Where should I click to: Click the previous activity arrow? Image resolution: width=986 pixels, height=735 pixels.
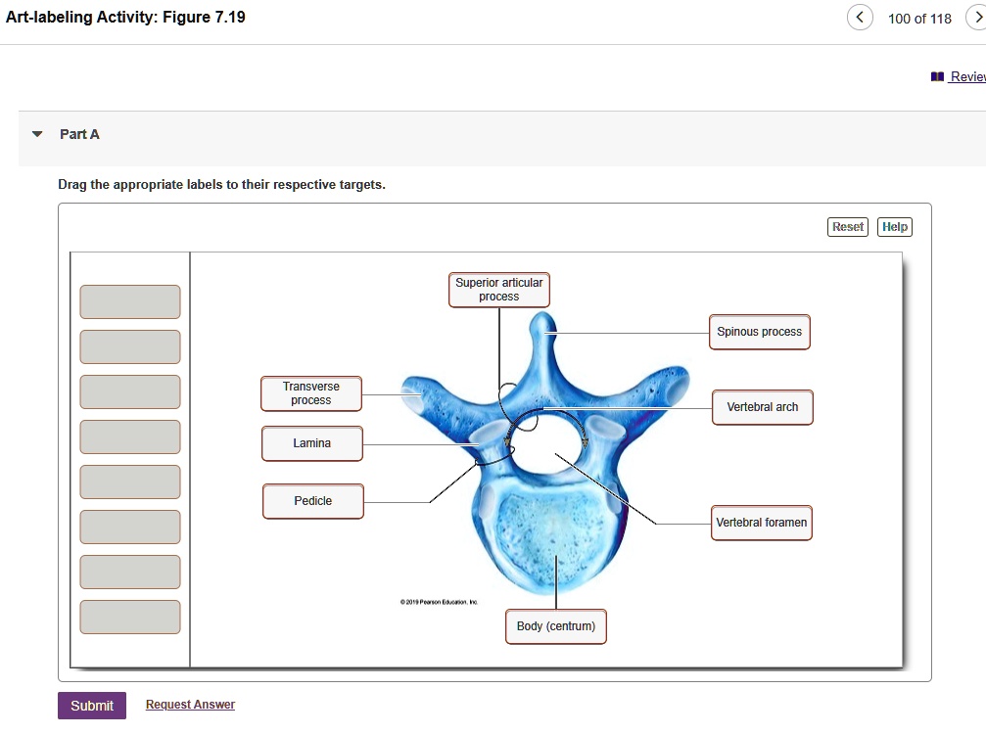coord(859,17)
